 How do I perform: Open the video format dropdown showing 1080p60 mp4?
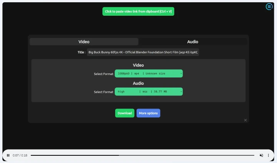tap(149, 73)
